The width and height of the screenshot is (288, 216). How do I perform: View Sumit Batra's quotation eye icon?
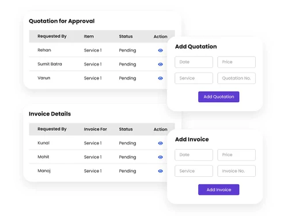[160, 65]
